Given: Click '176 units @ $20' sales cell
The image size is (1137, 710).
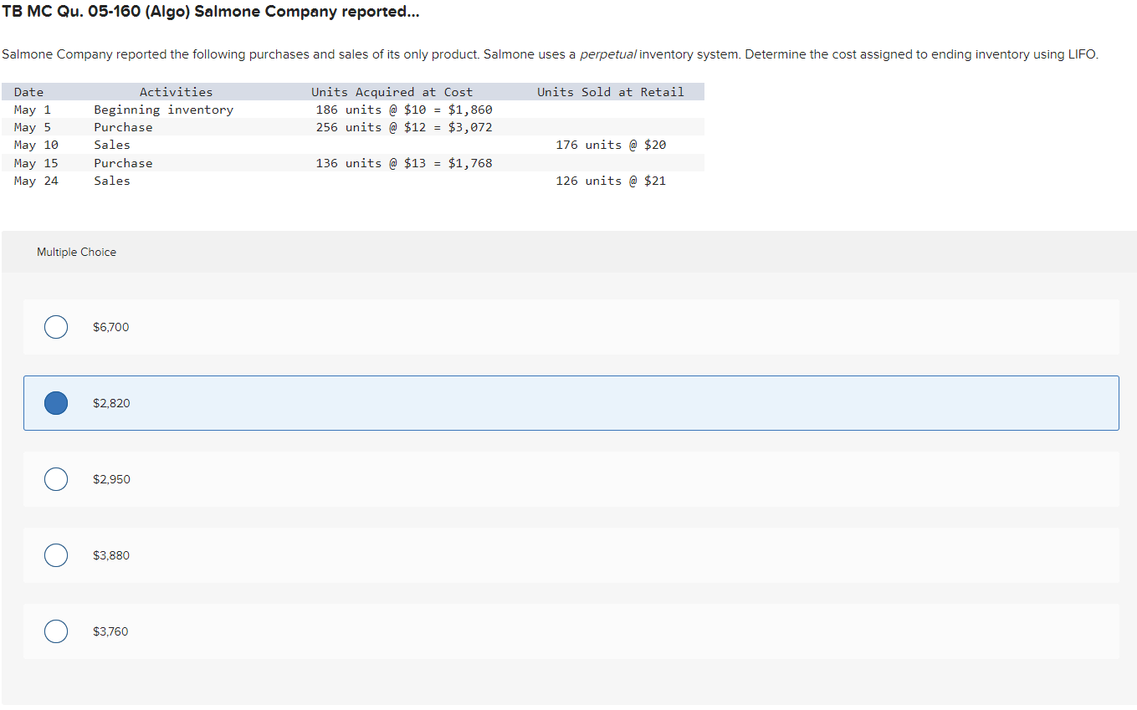Looking at the screenshot, I should (611, 145).
